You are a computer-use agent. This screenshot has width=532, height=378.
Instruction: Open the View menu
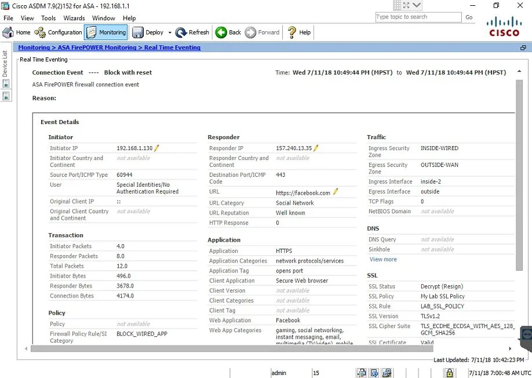(27, 18)
